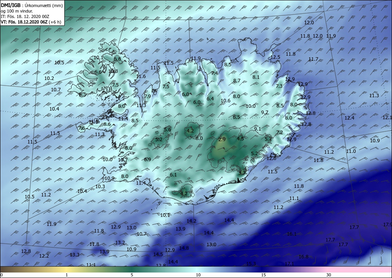Click the value 13.2 in the southwest sea

(x=120, y=242)
